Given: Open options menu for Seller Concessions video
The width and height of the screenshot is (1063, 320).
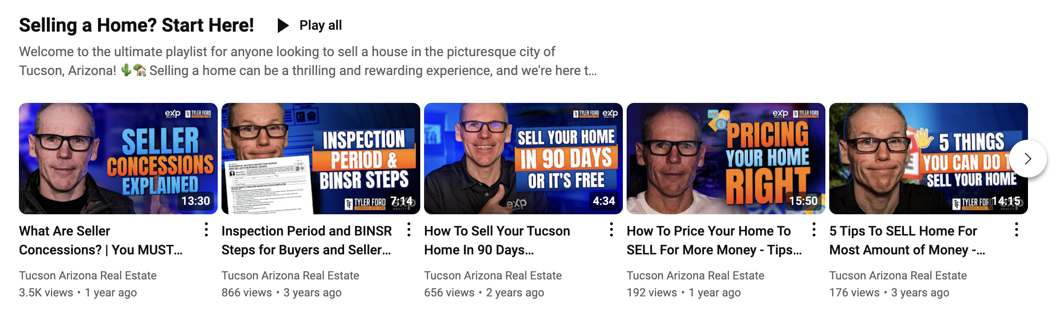Looking at the screenshot, I should (206, 230).
